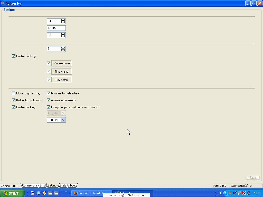This screenshot has height=197, width=263.
Task: Switch to the Build tab
Action: [43, 185]
